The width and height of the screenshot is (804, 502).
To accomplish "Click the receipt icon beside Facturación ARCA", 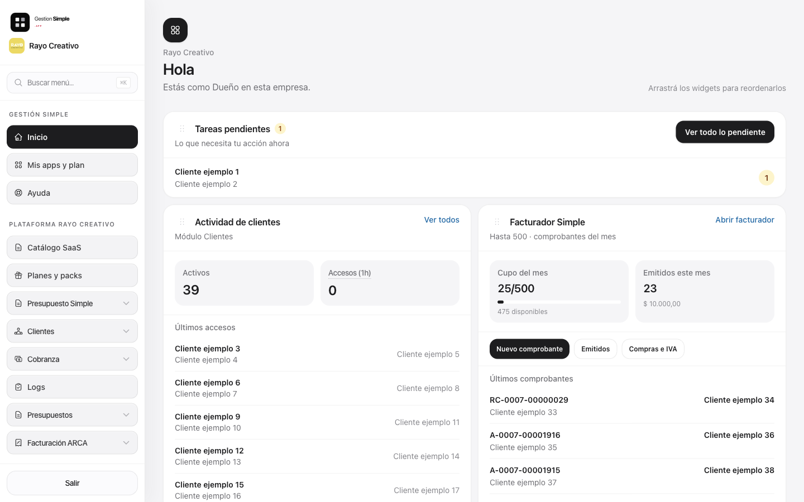I will point(18,443).
